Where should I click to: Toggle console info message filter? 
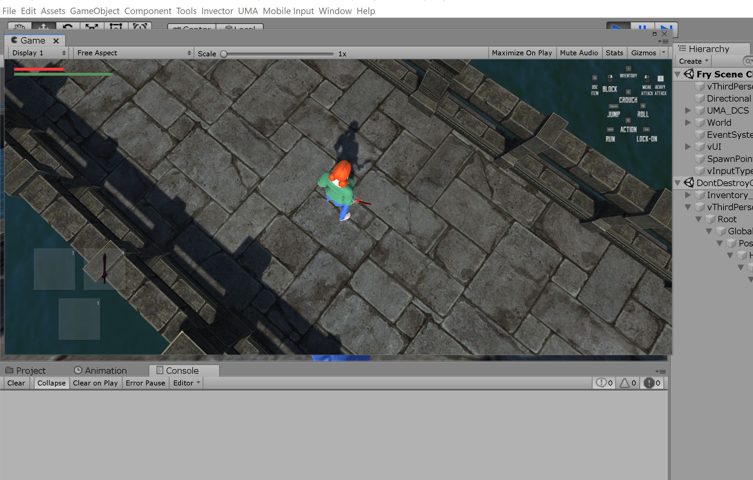coord(605,383)
